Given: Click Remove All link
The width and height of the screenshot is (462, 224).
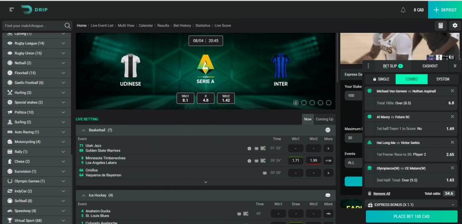Looking at the screenshot, I should click(382, 194).
